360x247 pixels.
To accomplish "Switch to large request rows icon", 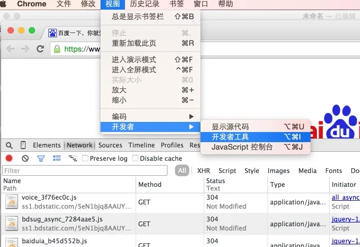I will click(x=57, y=158).
